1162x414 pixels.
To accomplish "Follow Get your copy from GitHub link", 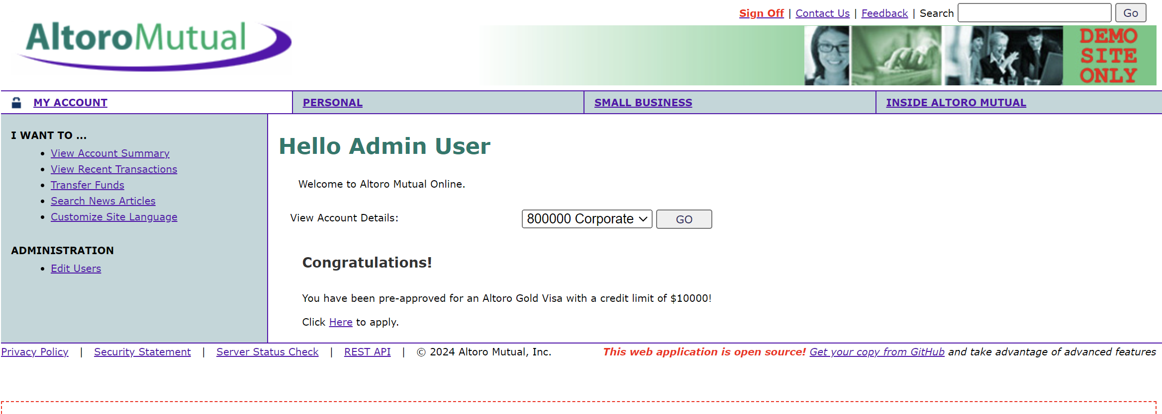I will 877,352.
